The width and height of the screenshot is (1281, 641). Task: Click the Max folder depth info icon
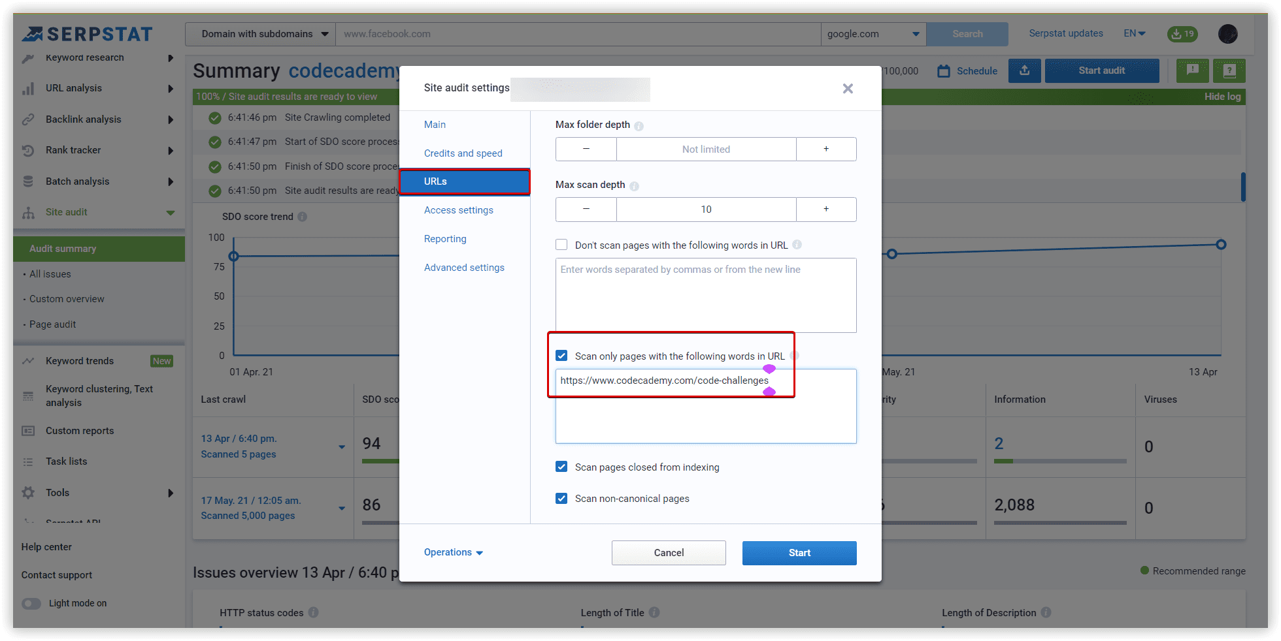point(639,126)
